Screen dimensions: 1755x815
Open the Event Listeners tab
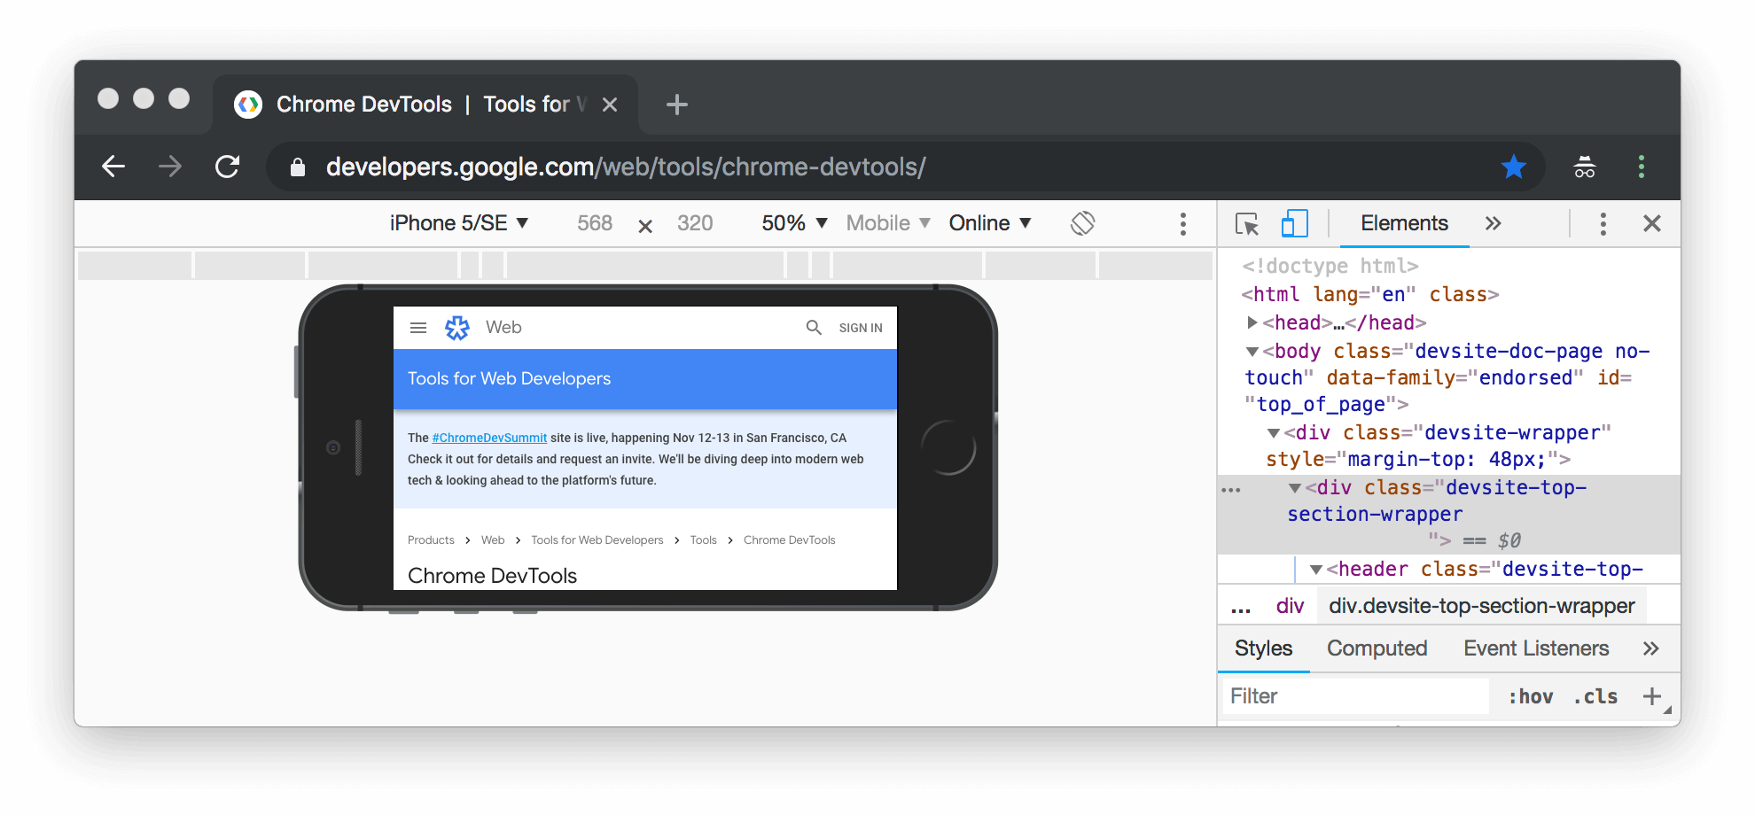(x=1535, y=648)
